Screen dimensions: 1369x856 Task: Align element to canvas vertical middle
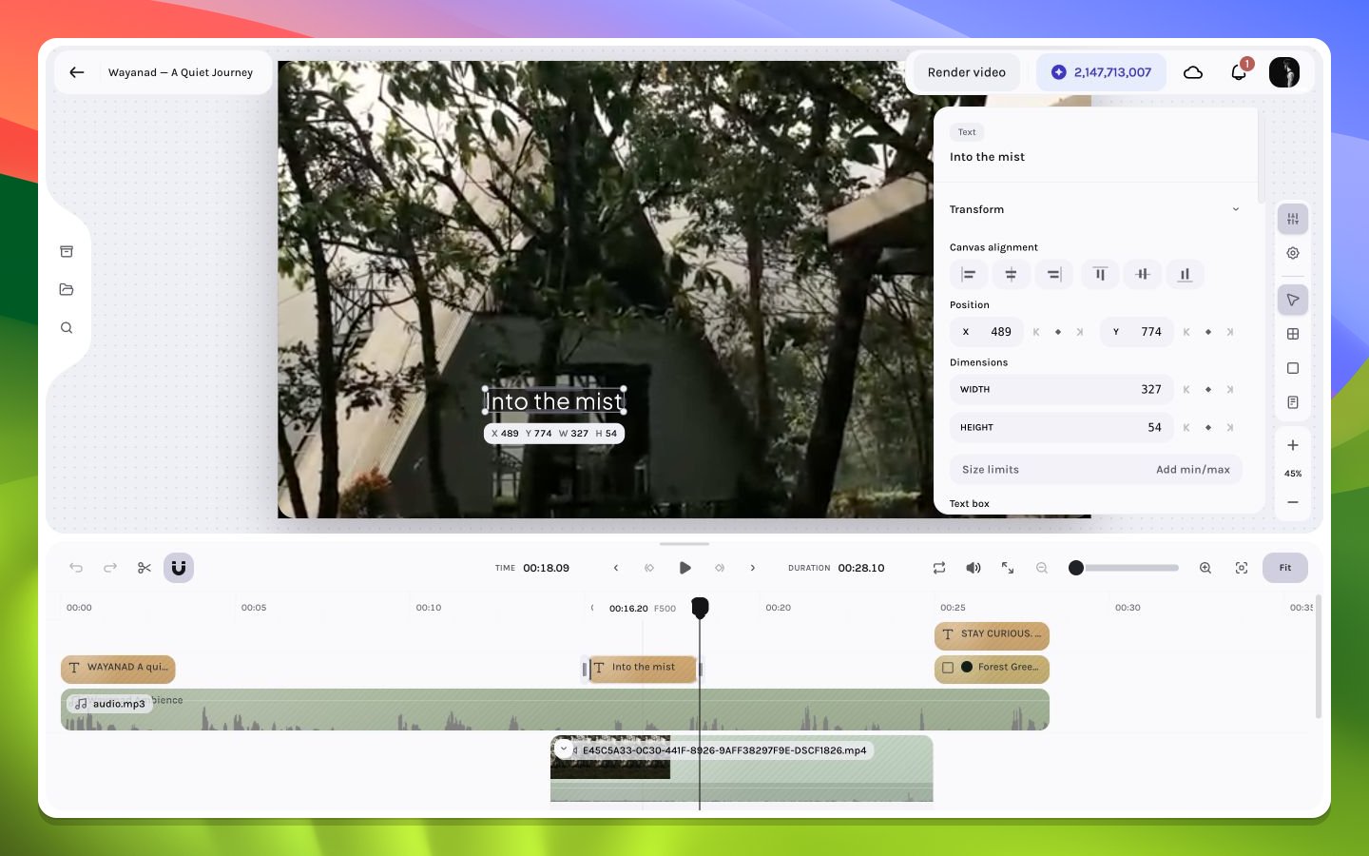pyautogui.click(x=1143, y=275)
